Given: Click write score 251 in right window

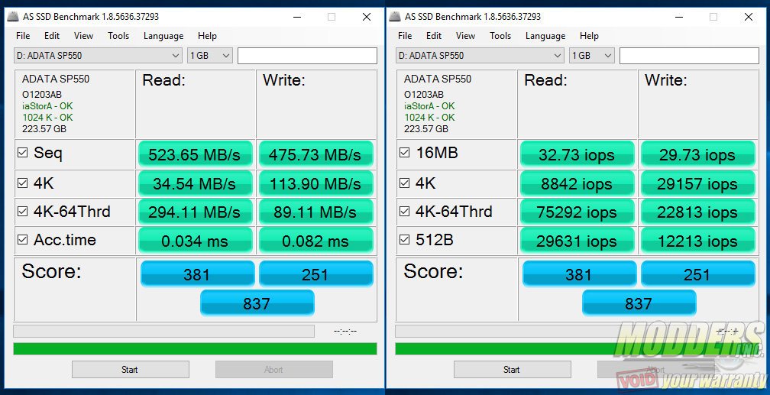Looking at the screenshot, I should 698,274.
